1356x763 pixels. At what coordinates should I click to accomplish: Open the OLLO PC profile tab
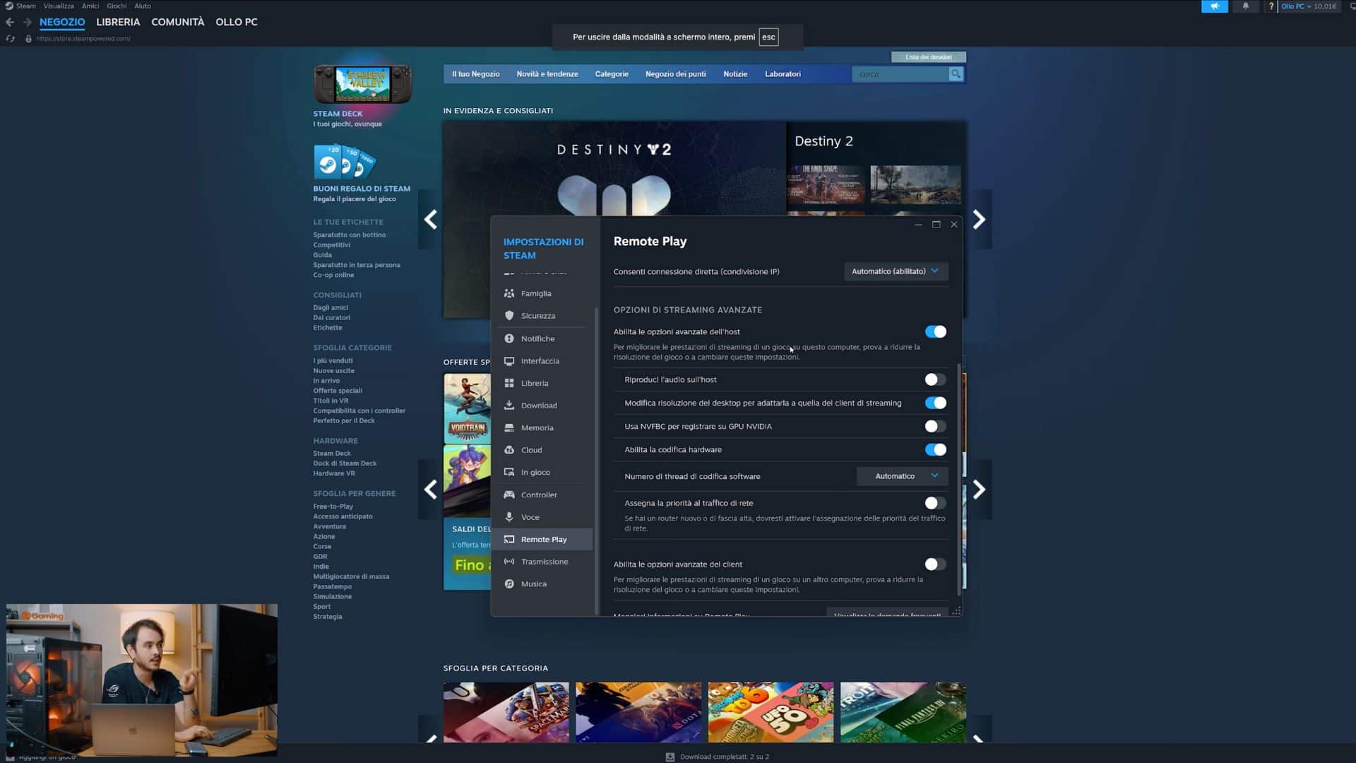[x=237, y=22]
